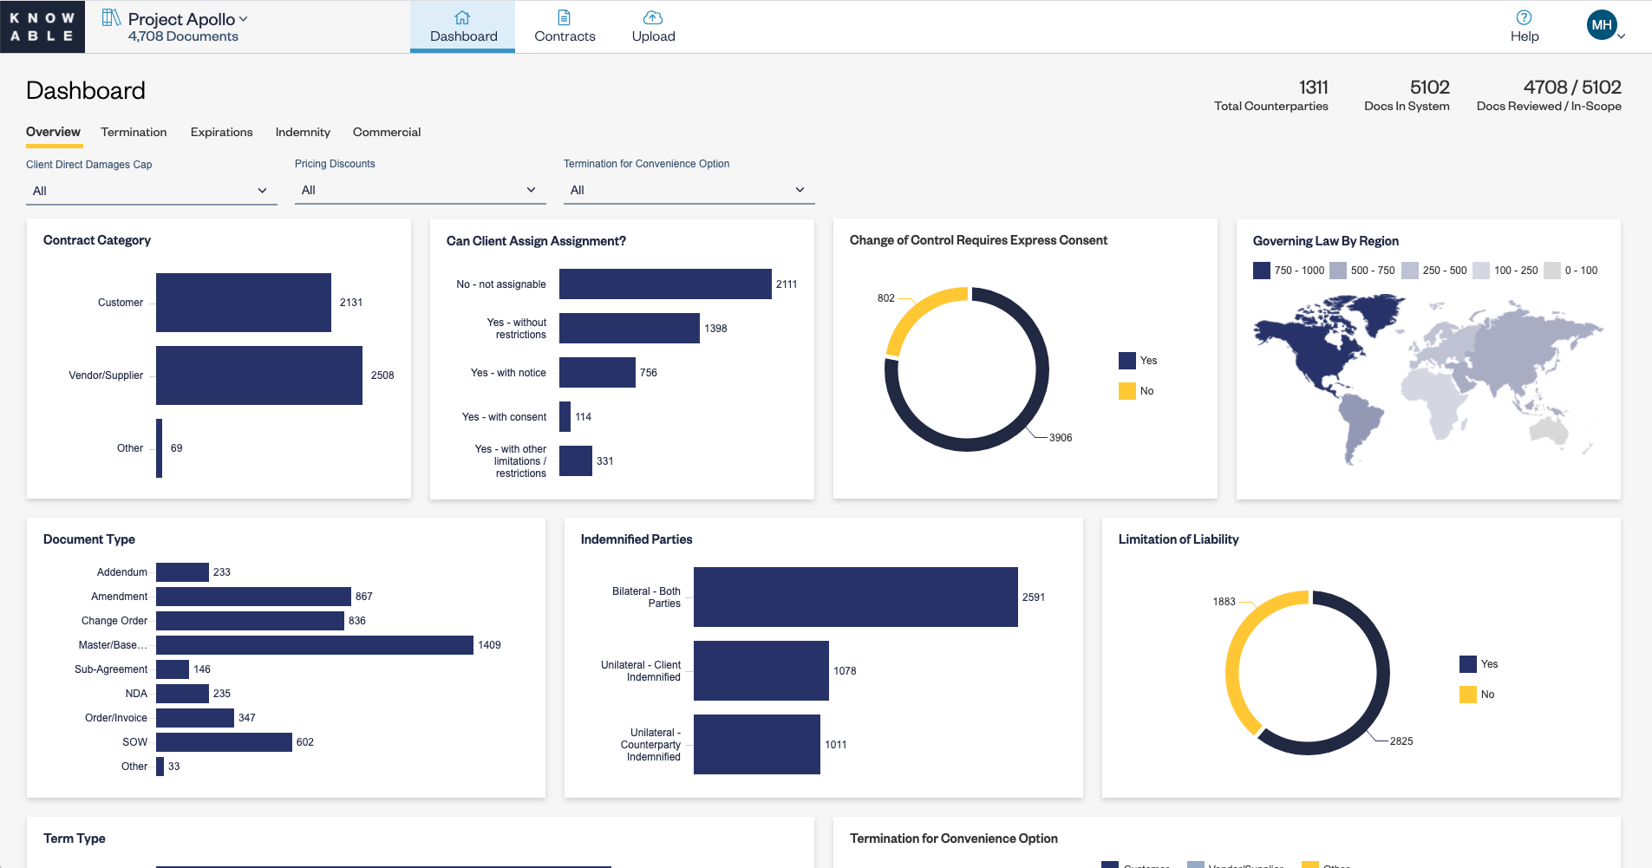Open the Indemnity tab
This screenshot has width=1652, height=868.
(302, 132)
